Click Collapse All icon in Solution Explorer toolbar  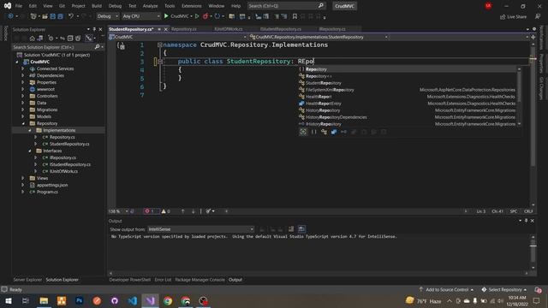pyautogui.click(x=70, y=38)
